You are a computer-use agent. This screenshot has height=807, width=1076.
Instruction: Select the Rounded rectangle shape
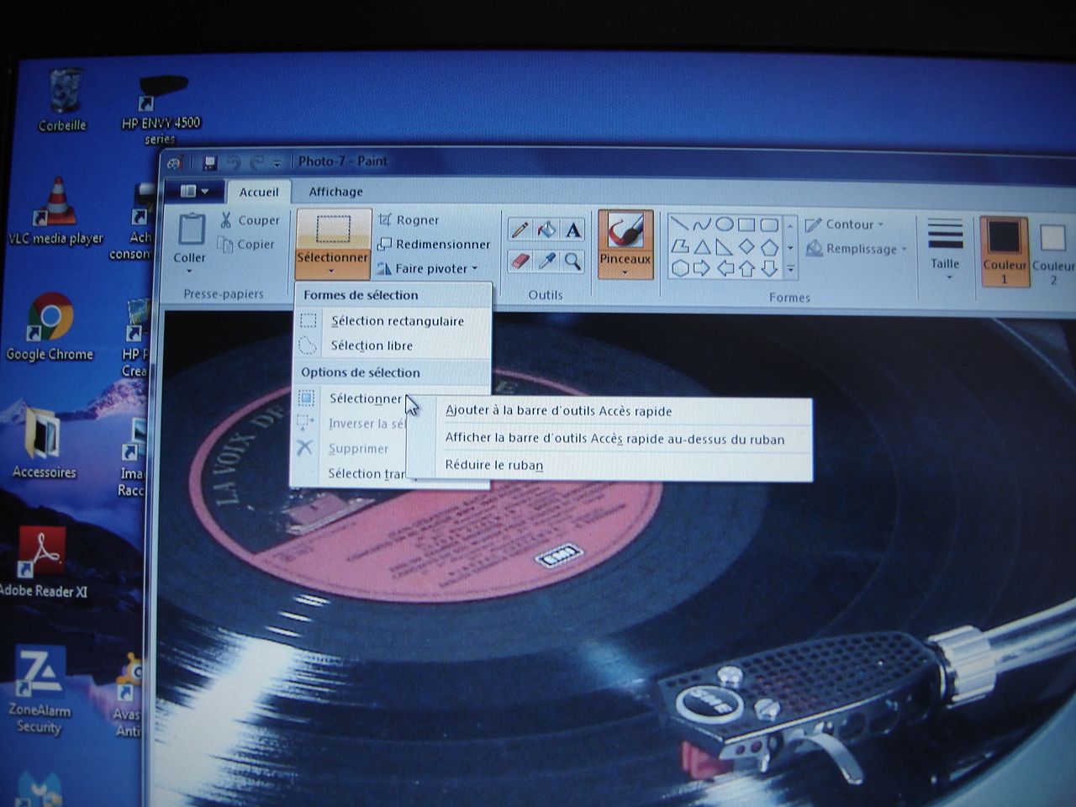click(x=769, y=224)
